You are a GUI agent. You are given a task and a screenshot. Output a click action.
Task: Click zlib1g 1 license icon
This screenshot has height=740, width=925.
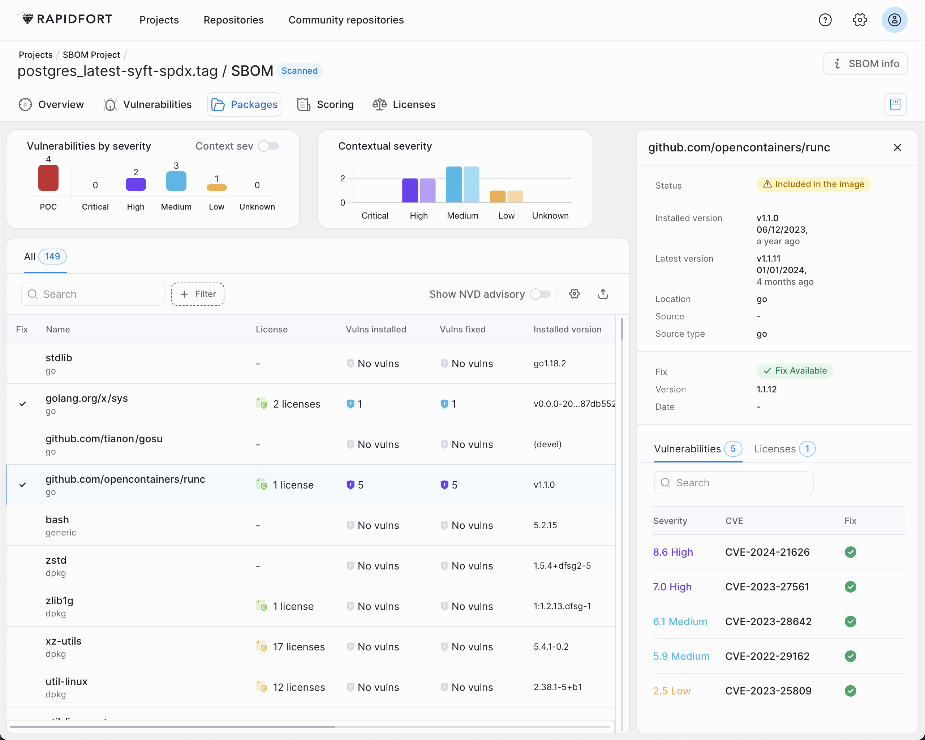tap(262, 606)
